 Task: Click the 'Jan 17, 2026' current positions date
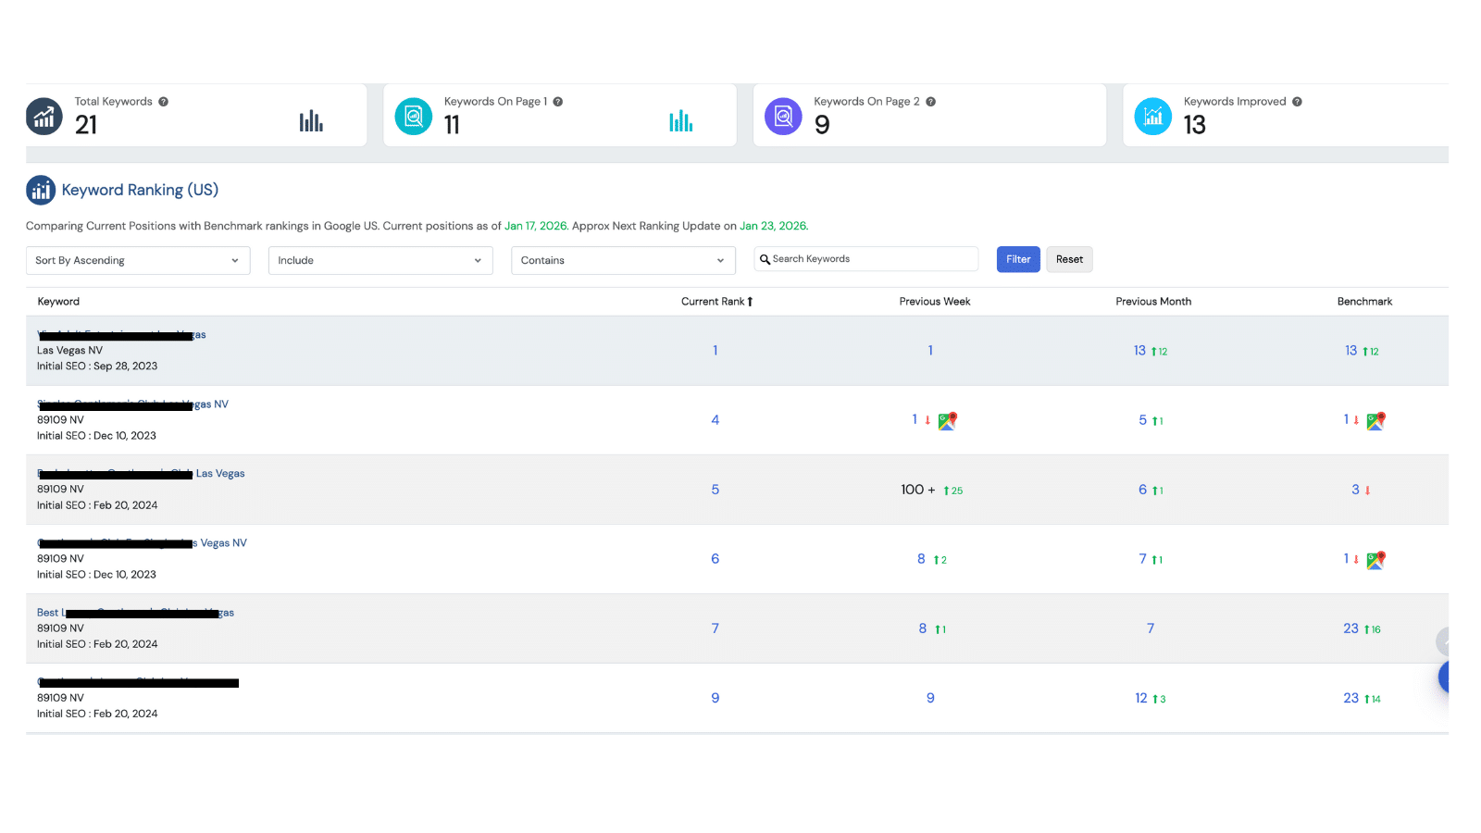point(535,226)
